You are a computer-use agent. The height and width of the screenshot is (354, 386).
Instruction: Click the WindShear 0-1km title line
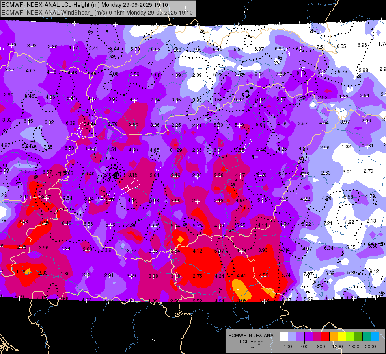point(97,13)
